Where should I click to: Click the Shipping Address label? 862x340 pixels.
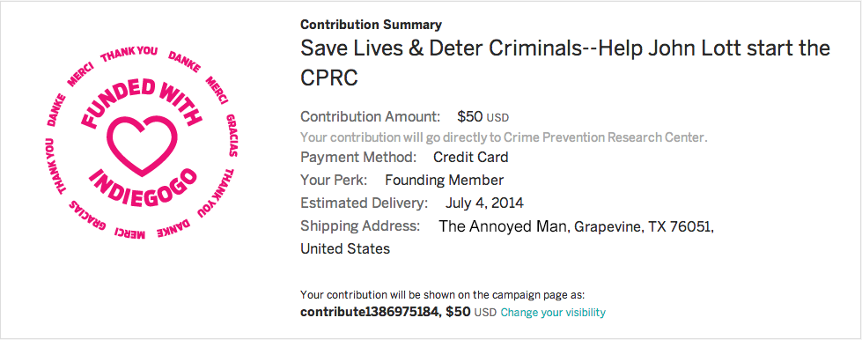(360, 226)
